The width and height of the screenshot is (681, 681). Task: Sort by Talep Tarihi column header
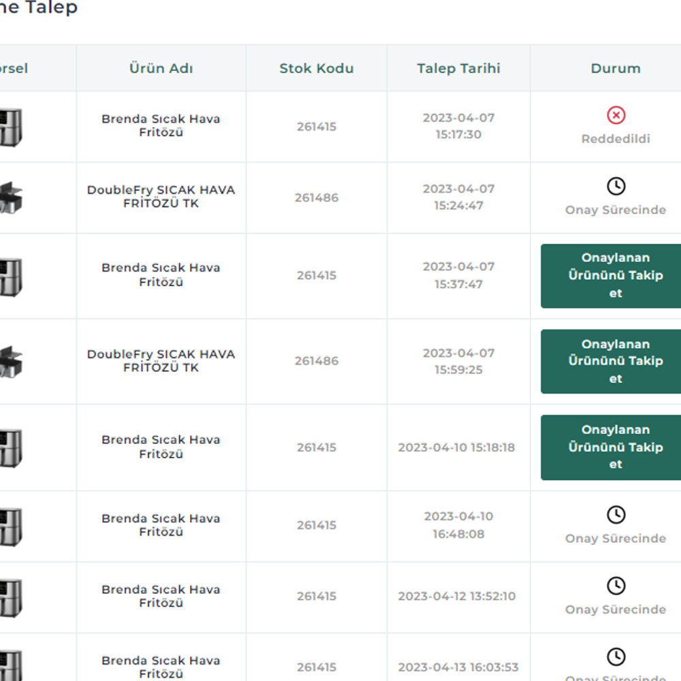458,68
